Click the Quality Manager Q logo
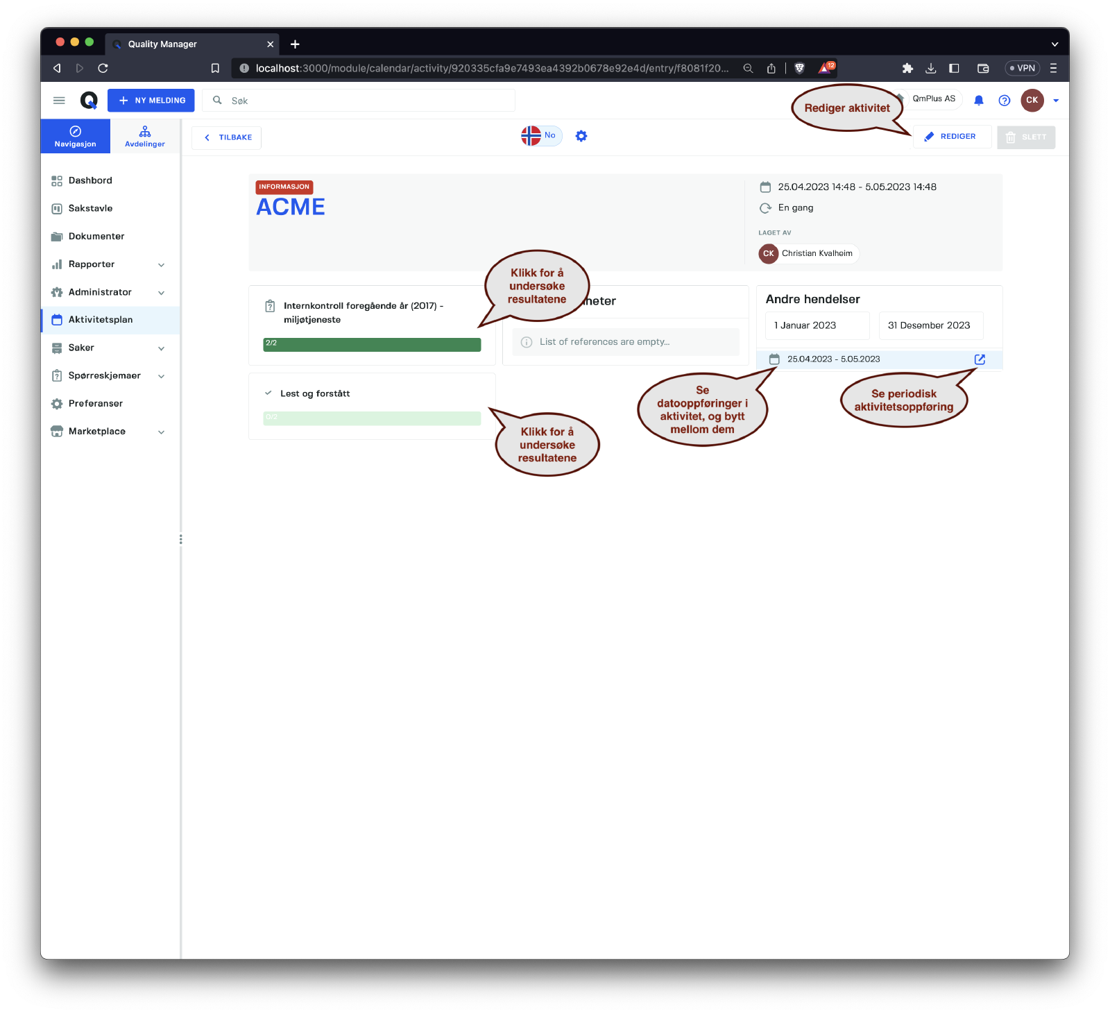1110x1013 pixels. 89,101
